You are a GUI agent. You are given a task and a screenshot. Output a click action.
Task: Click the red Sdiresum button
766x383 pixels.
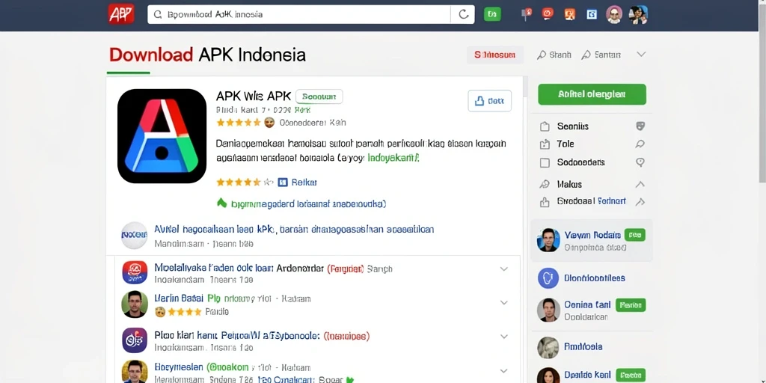point(495,55)
